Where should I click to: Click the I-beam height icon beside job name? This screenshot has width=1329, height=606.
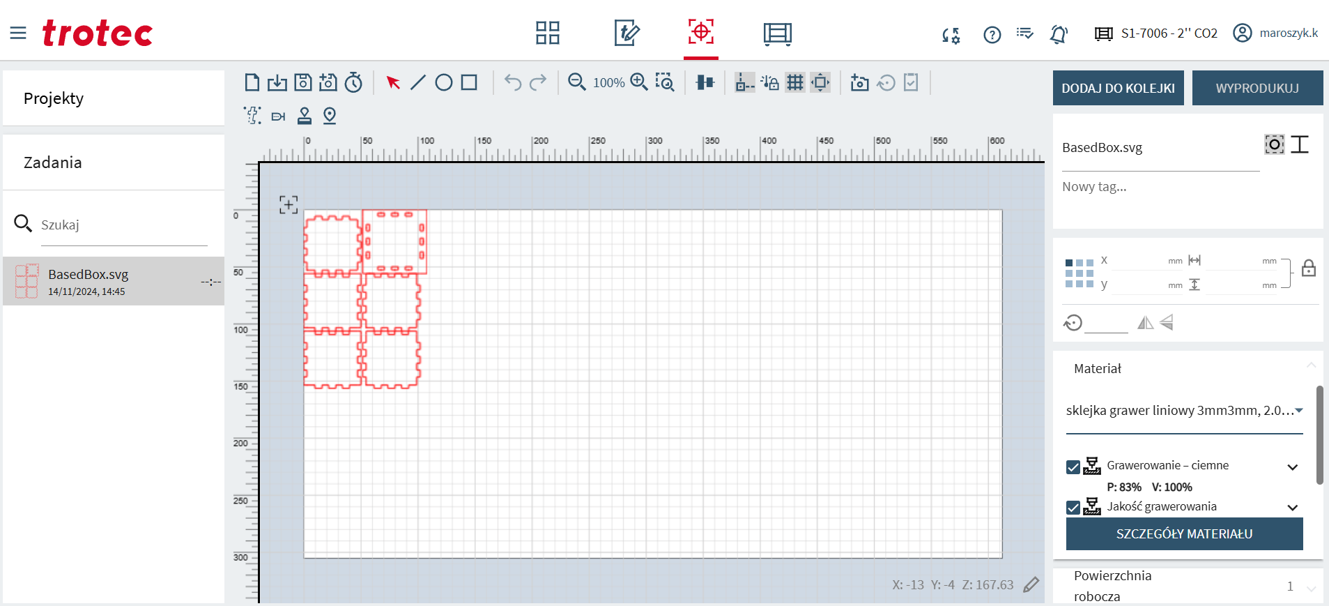[x=1300, y=144]
